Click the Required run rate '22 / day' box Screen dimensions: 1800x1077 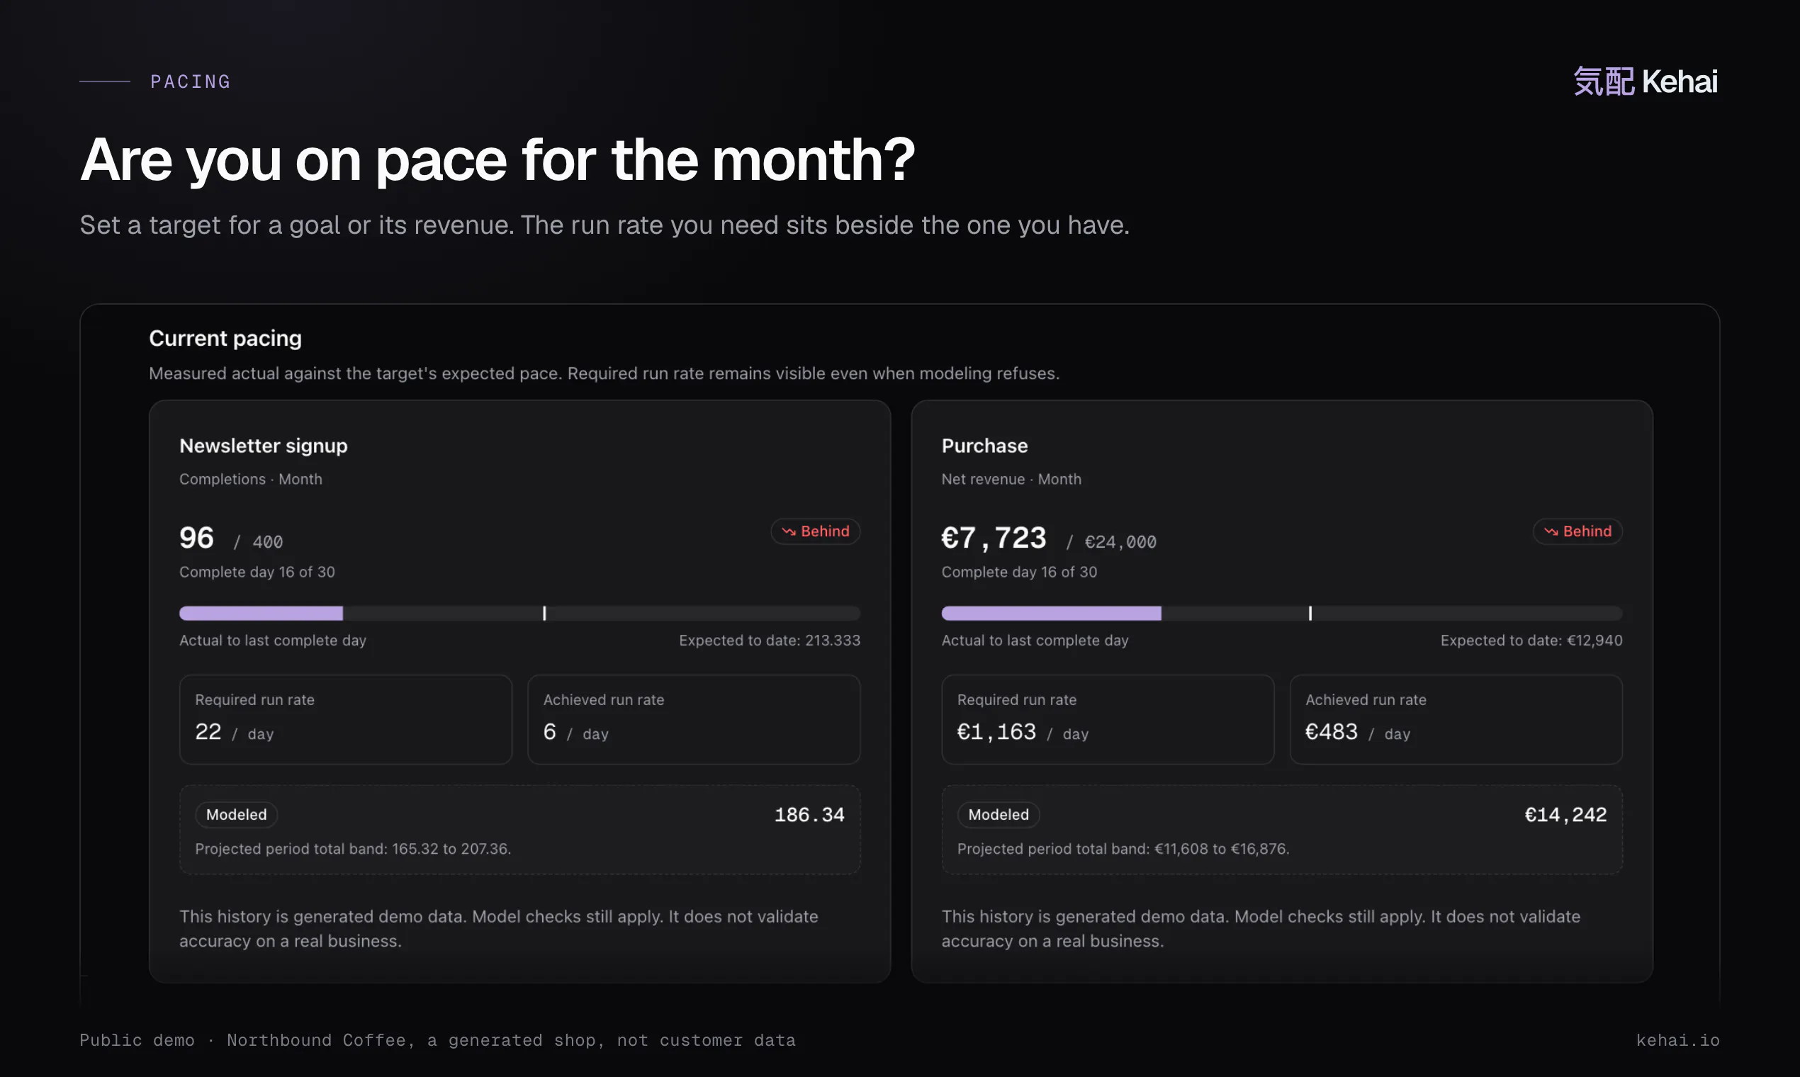coord(346,719)
